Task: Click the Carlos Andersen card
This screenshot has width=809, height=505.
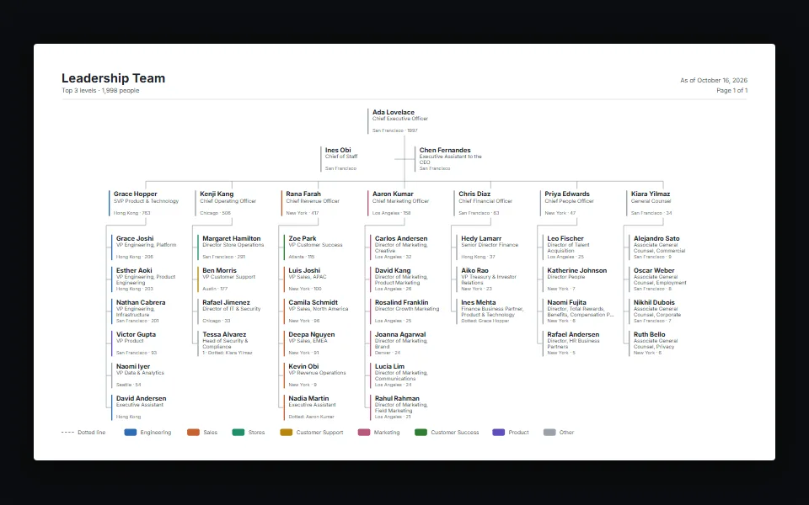Action: (x=405, y=247)
